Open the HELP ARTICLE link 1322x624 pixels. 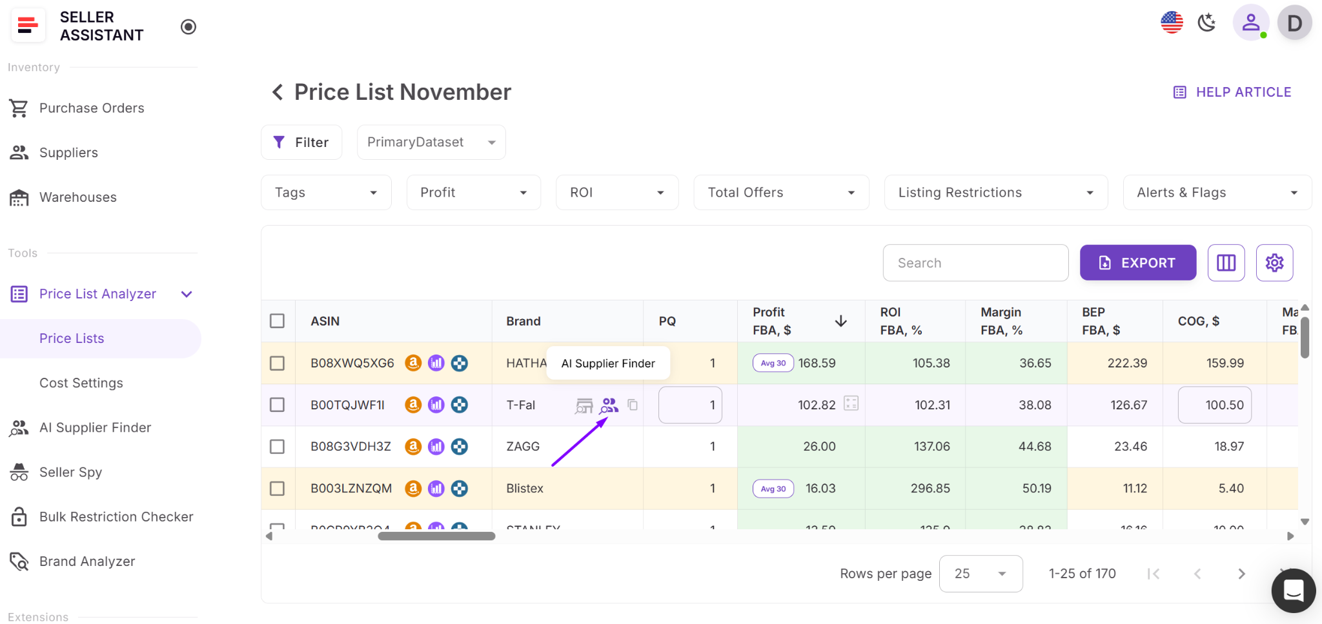coord(1232,92)
